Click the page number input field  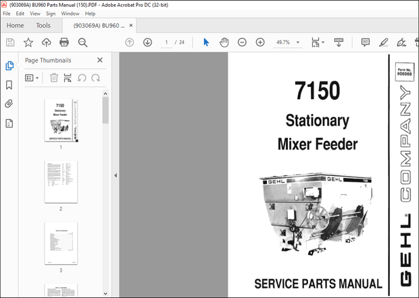pyautogui.click(x=166, y=42)
